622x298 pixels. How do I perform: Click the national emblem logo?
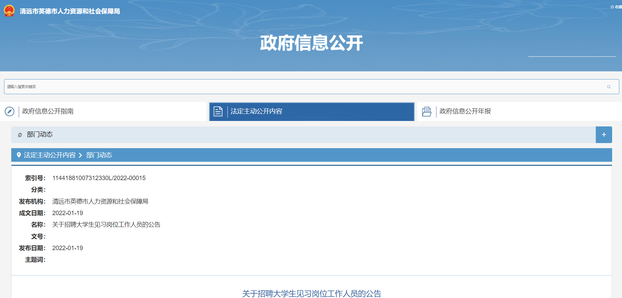point(9,11)
